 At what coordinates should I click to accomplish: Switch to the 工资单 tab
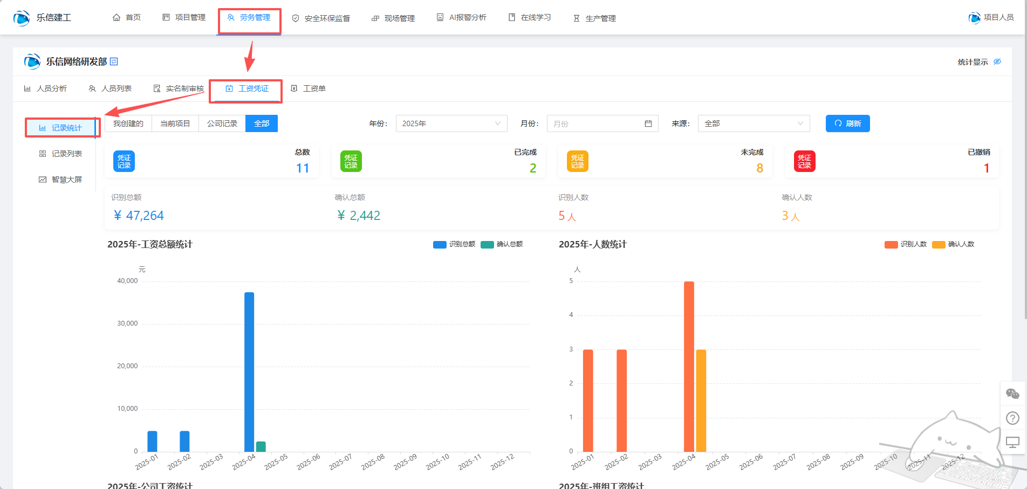(309, 88)
